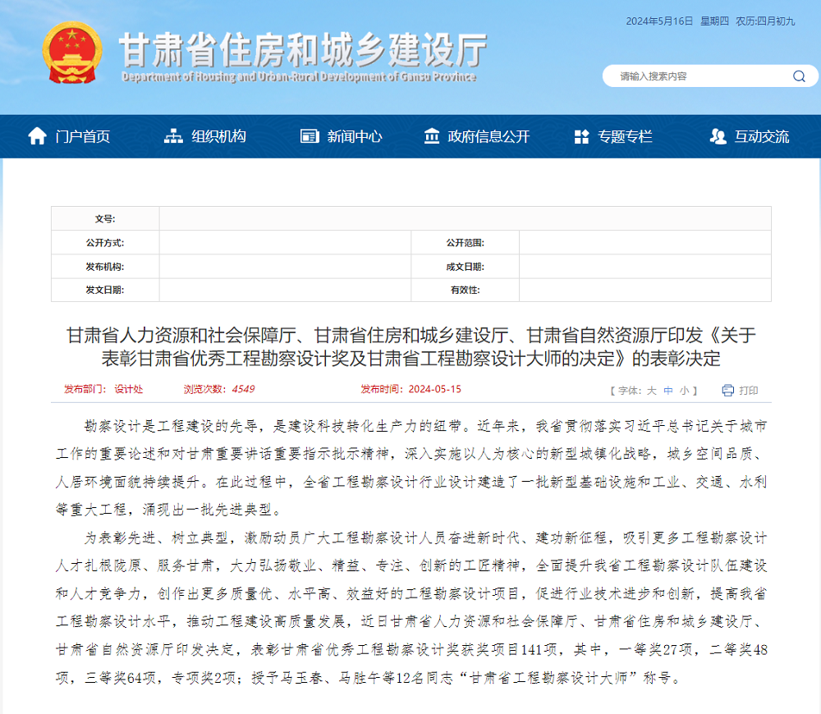Open 专题专栏 navigation item

click(625, 136)
